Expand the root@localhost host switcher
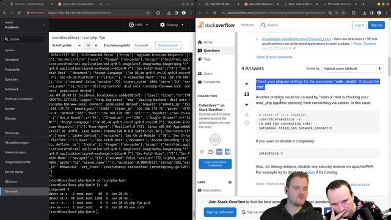This screenshot has width=391, height=220. point(24,25)
